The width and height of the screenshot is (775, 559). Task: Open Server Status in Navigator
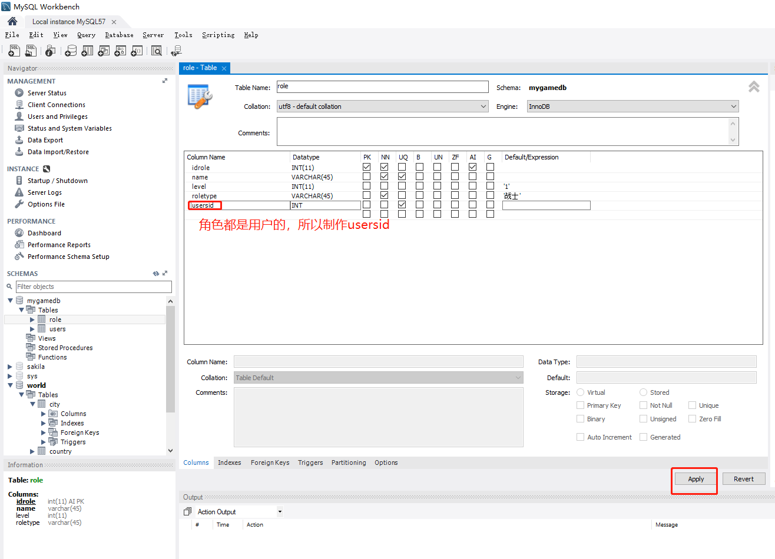coord(47,93)
